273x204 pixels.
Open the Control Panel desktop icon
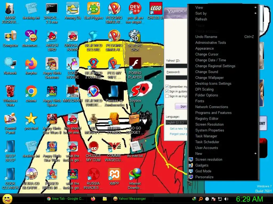(10, 124)
